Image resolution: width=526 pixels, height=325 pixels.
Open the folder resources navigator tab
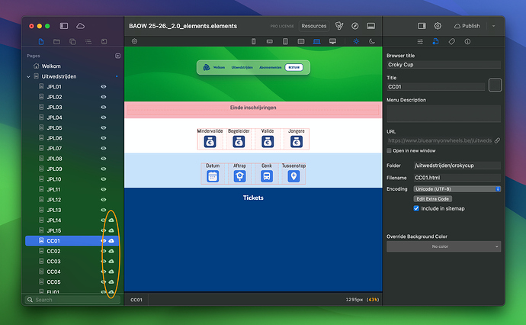click(x=56, y=41)
